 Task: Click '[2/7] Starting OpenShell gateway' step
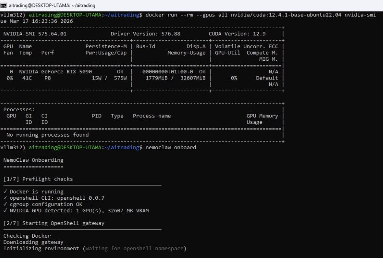(54, 223)
